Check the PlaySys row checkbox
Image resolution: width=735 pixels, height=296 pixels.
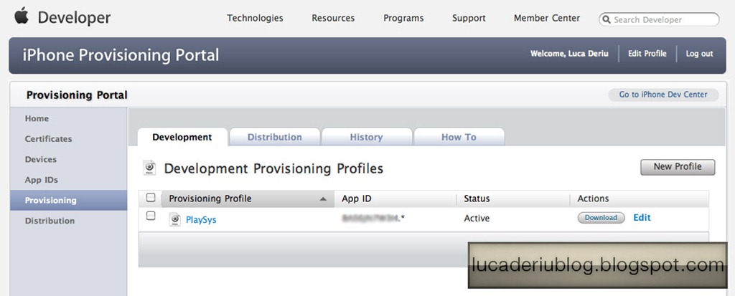click(x=151, y=216)
